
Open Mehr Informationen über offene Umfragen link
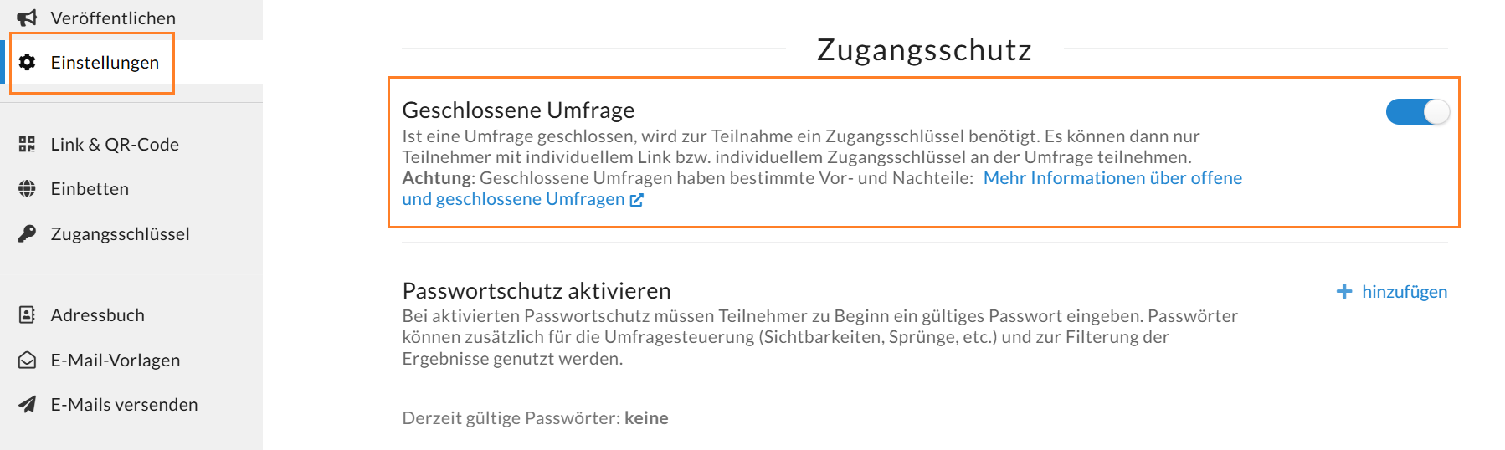pos(1112,178)
